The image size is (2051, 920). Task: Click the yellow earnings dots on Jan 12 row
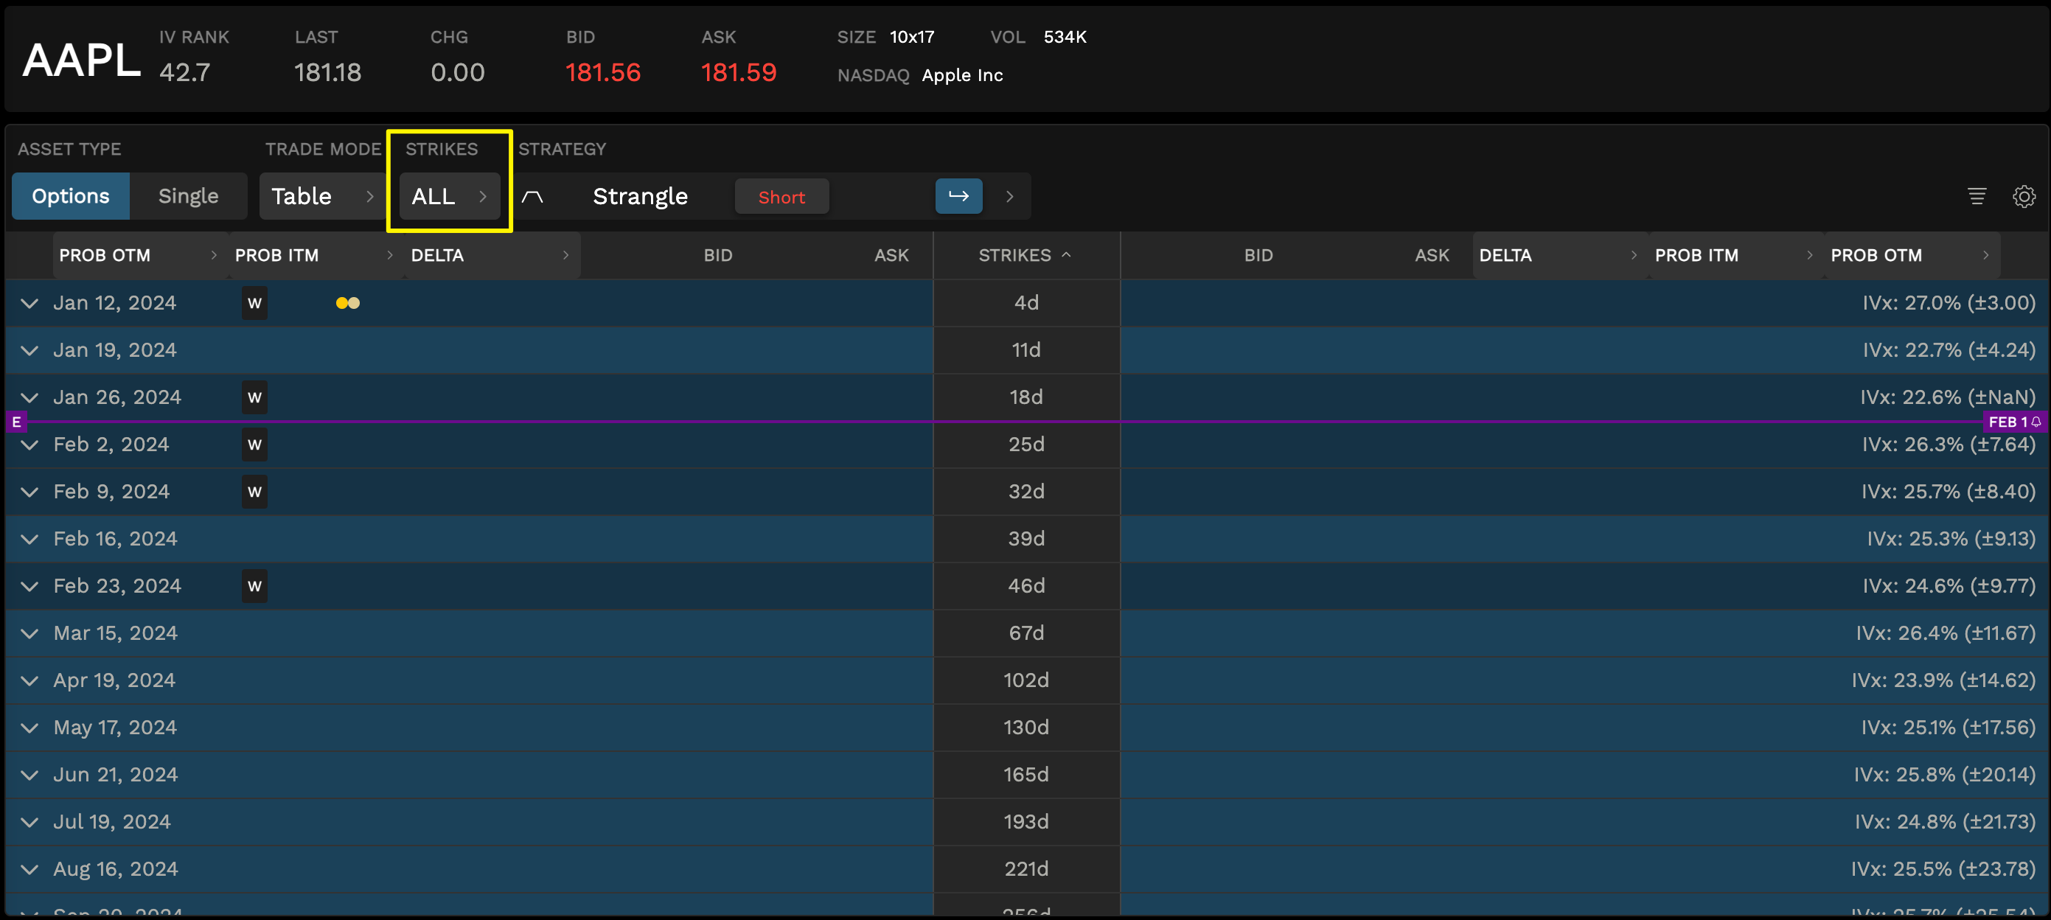click(x=348, y=302)
